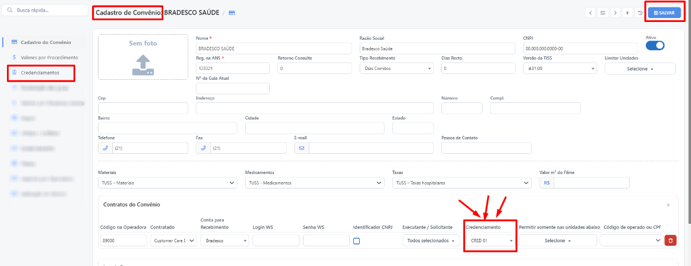Click the Número input field

(462, 108)
